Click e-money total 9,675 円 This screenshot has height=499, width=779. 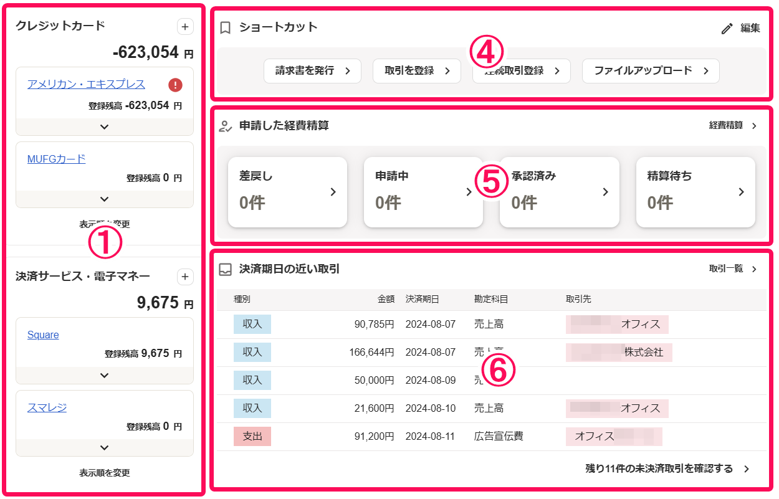(165, 303)
